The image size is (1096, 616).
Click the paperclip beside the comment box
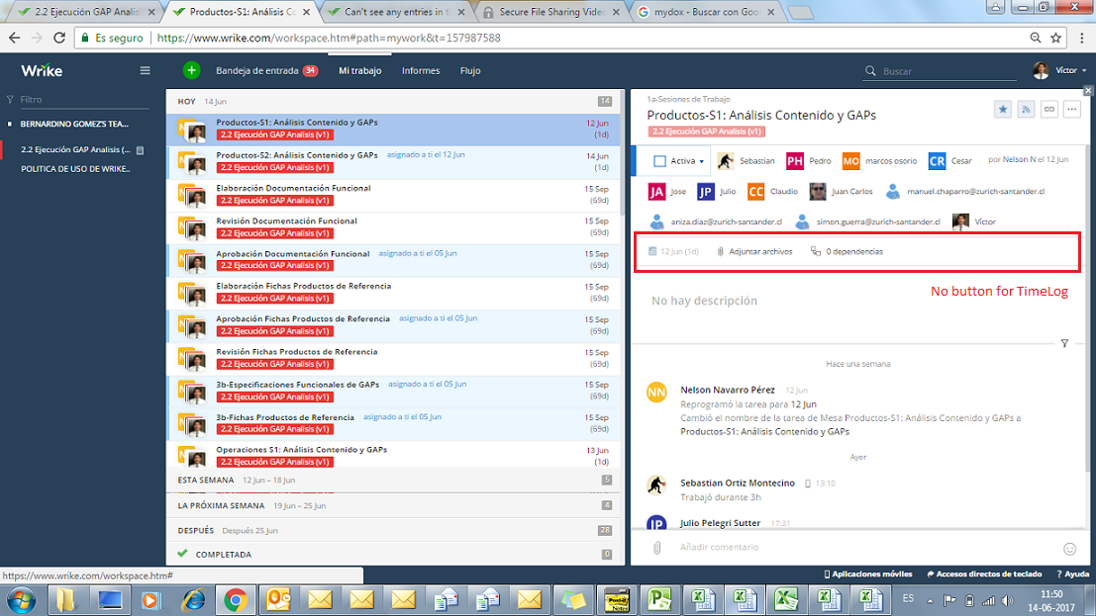coord(657,548)
